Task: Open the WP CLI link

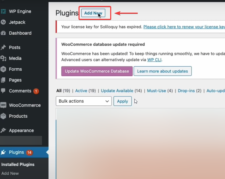Action: pyautogui.click(x=154, y=60)
